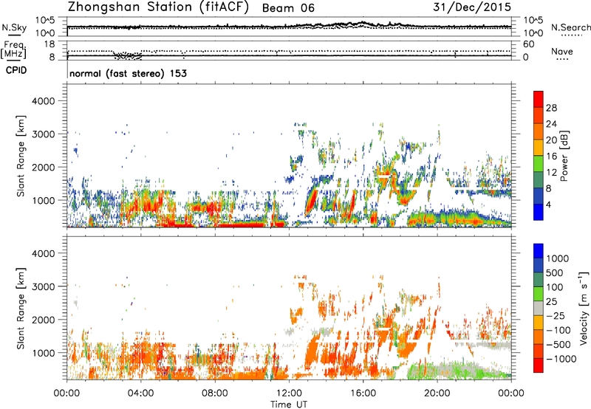Click the blue bottom of power colorbar
This screenshot has width=591, height=409.
click(539, 212)
